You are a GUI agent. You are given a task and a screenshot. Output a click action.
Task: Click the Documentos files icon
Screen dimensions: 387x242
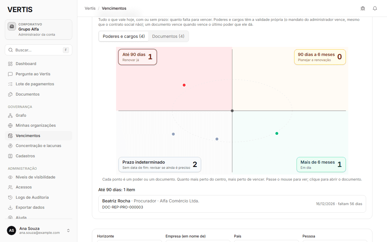click(x=10, y=94)
